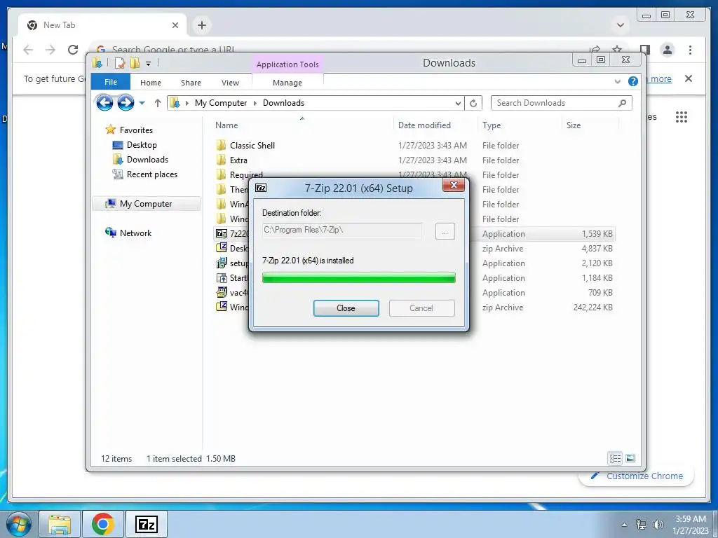
Task: Open the Home ribbon tab
Action: point(151,83)
